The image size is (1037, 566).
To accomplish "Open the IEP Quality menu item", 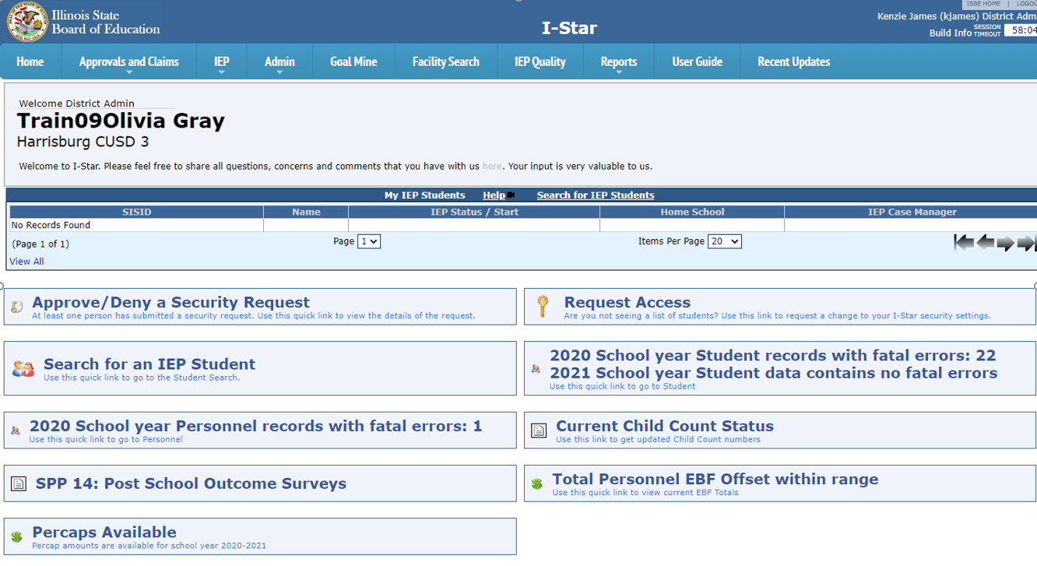I will click(540, 62).
